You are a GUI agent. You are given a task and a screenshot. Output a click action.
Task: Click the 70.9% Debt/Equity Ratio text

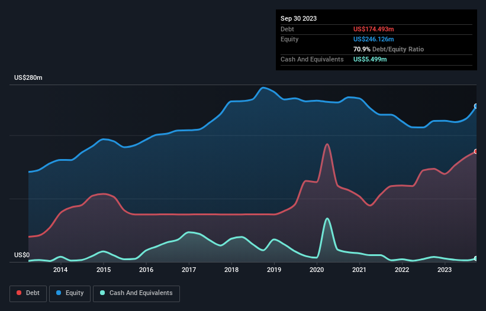[x=388, y=49]
